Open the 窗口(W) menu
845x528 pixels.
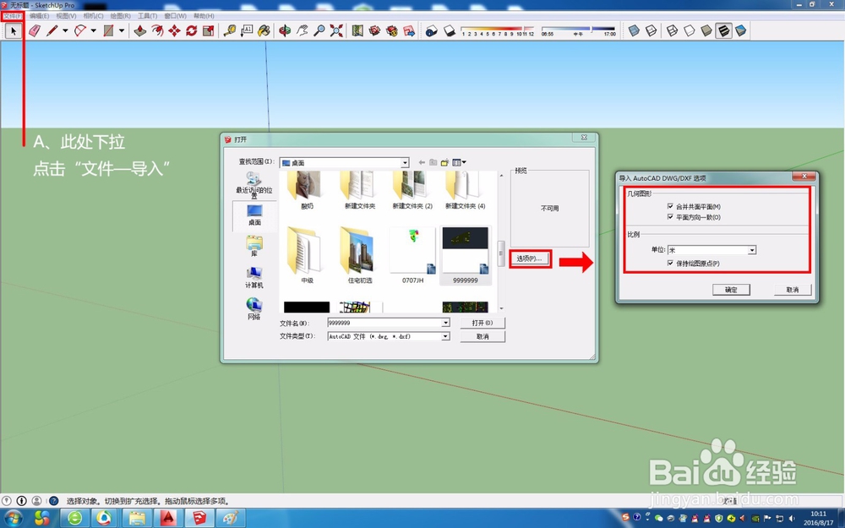click(175, 16)
